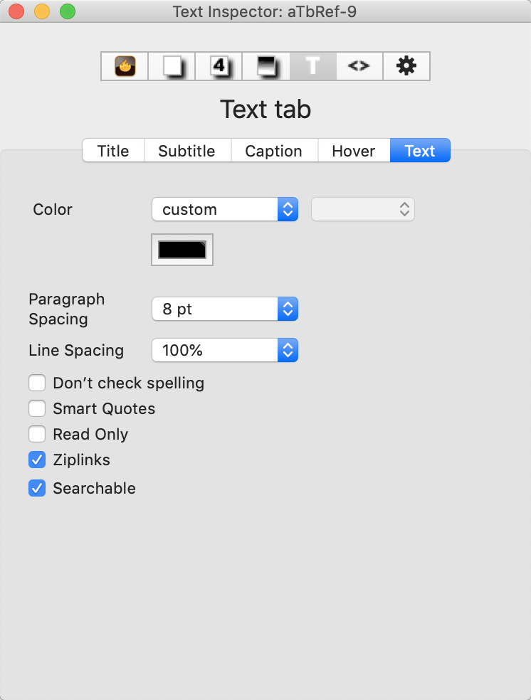Open the Line Spacing 100% dropdown
This screenshot has height=700, width=531.
224,350
